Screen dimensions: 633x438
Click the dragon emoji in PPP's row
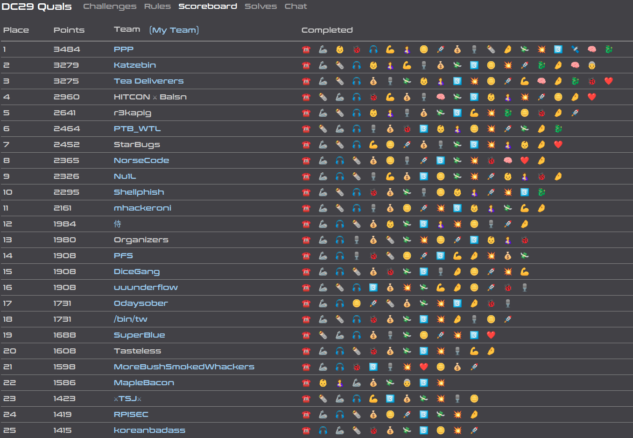[609, 49]
